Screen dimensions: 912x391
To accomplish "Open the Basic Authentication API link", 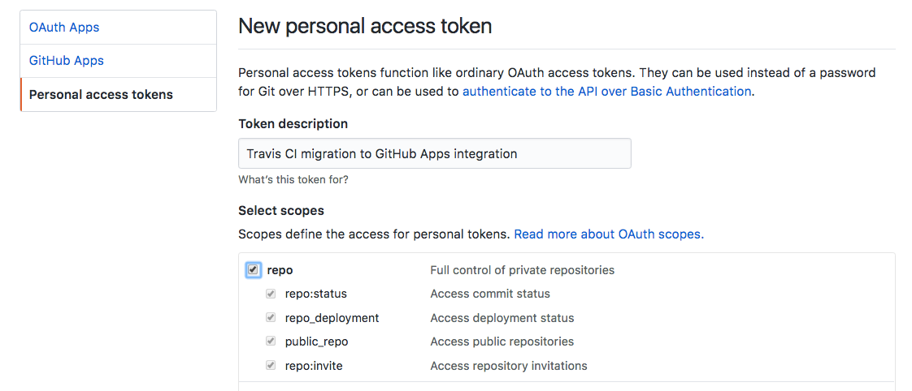I will click(x=606, y=91).
